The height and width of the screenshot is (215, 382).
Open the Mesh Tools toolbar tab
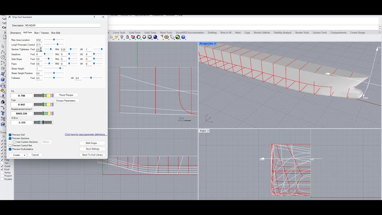(166, 33)
